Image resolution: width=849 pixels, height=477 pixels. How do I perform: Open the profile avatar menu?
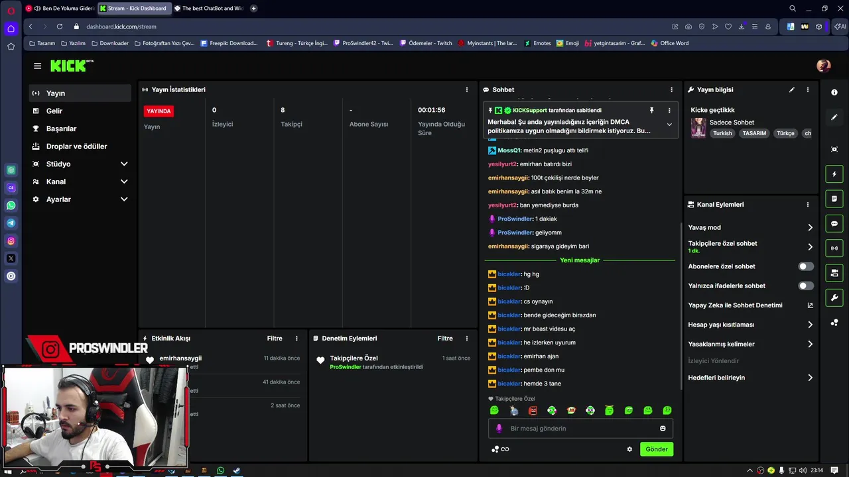[824, 66]
